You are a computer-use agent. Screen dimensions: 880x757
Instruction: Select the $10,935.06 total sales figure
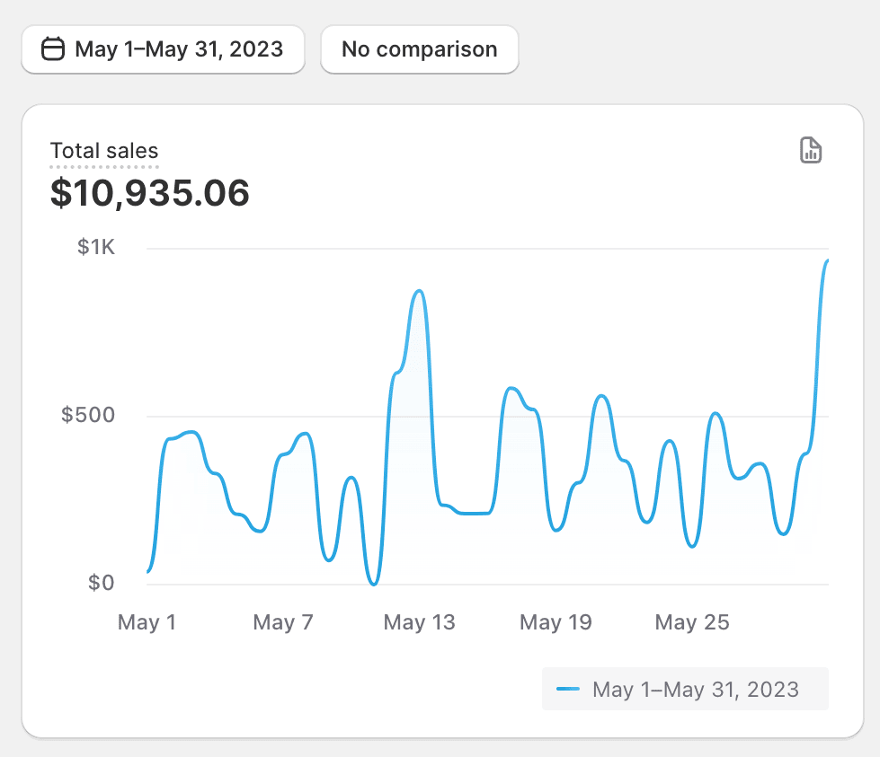(x=149, y=193)
